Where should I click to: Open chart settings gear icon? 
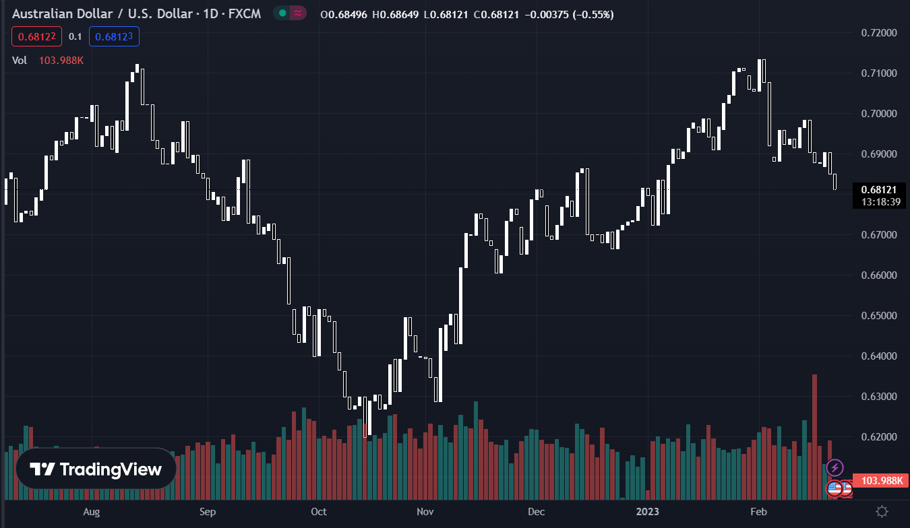tap(882, 511)
